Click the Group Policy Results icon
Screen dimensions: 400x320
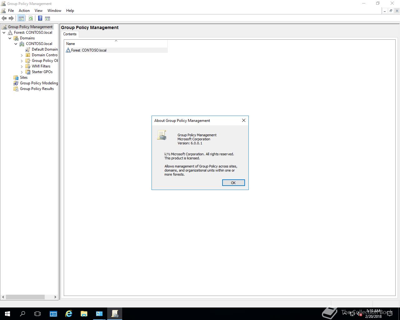[x=16, y=89]
